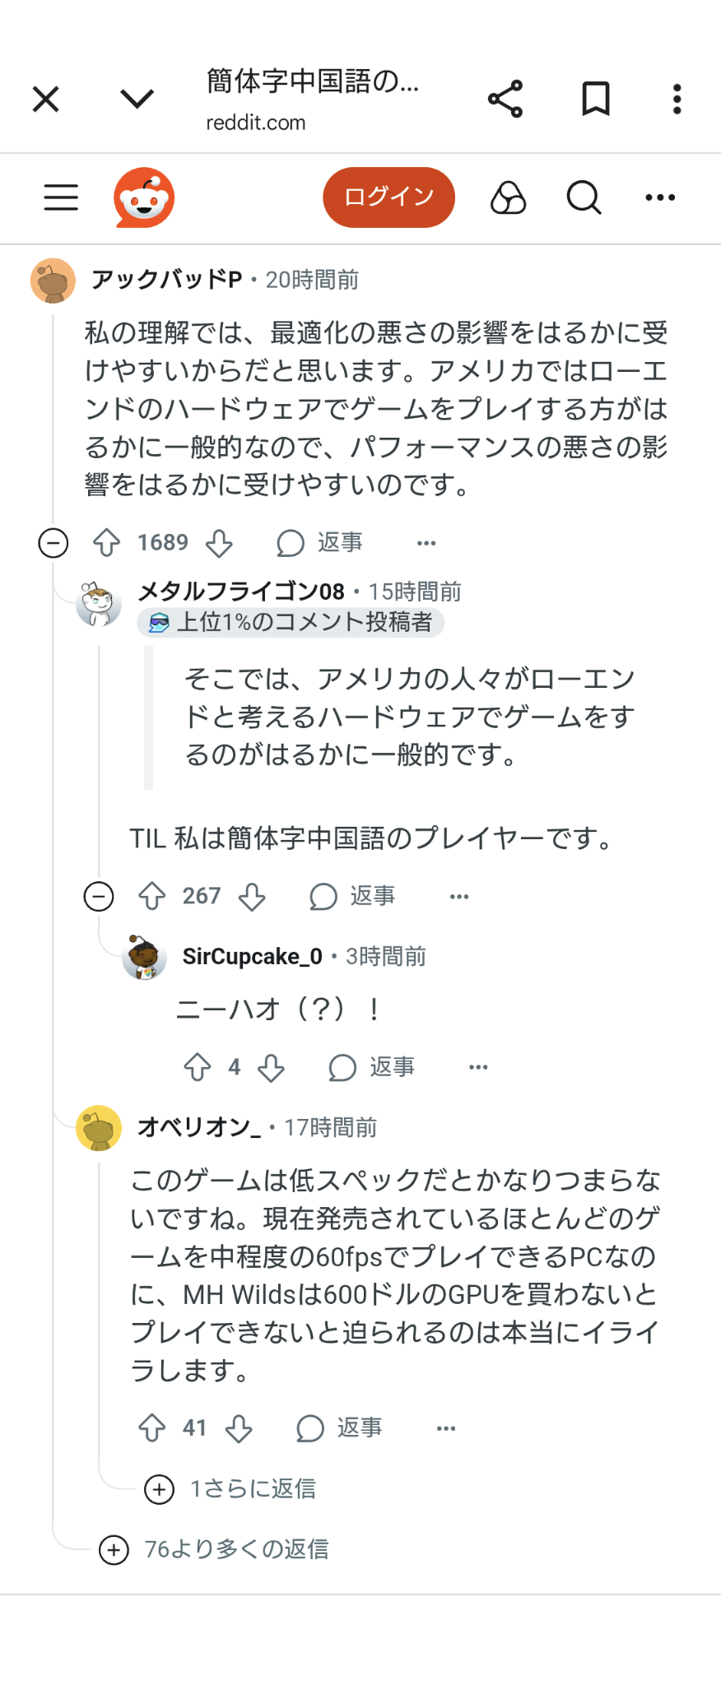Open the Reddit Answers icon beside login

(508, 197)
